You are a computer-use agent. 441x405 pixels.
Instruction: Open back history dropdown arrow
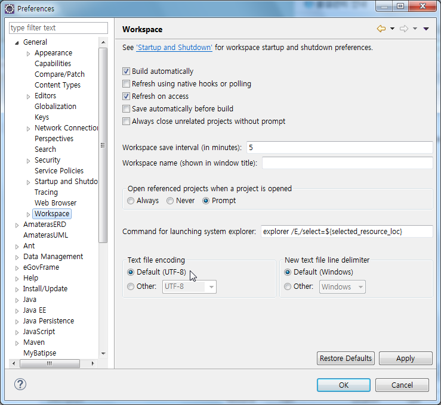tap(392, 29)
